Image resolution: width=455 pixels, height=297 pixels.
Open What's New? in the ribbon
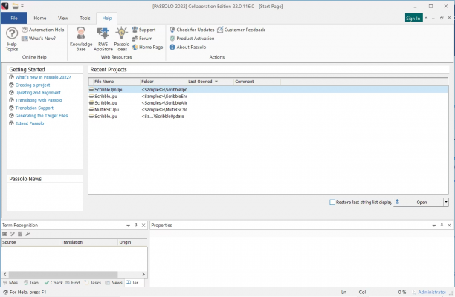(x=39, y=39)
